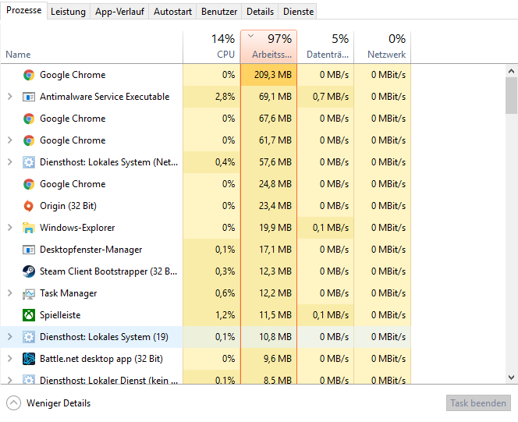This screenshot has width=518, height=422.
Task: Click the sort arrow on Arbeitsspeicher column
Action: [x=250, y=36]
